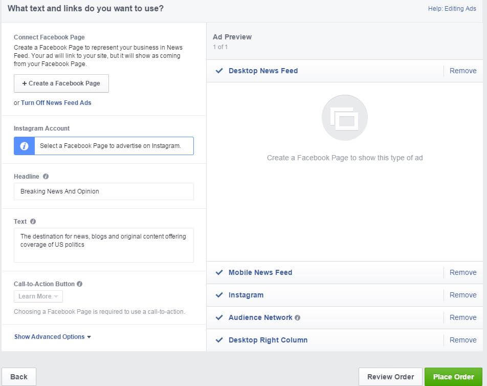487x386 pixels.
Task: Click the Turn Off News Feed Ads link
Action: (56, 103)
